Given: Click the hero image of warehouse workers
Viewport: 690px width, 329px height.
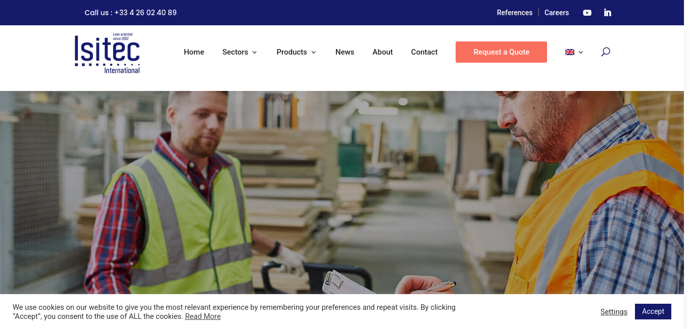Looking at the screenshot, I should click(x=342, y=192).
